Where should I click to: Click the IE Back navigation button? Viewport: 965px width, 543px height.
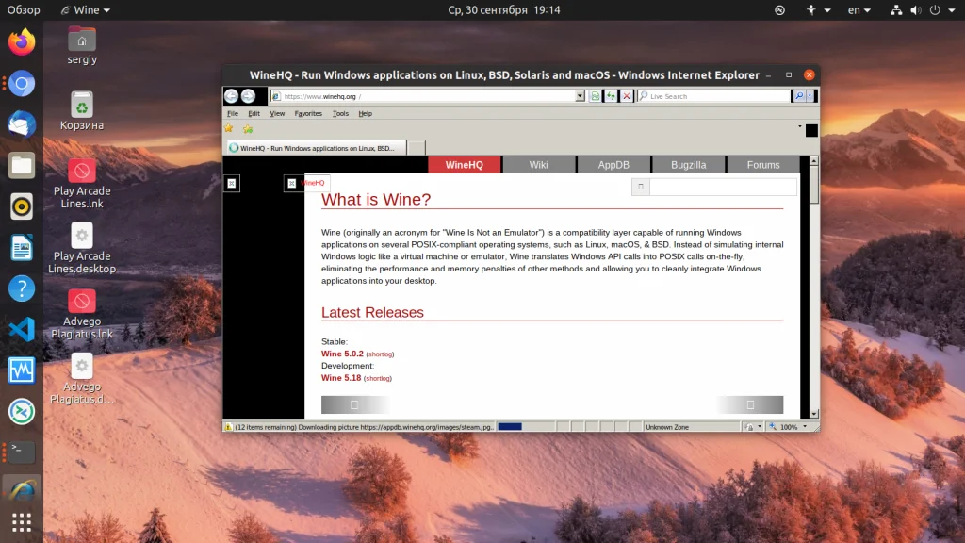(232, 96)
